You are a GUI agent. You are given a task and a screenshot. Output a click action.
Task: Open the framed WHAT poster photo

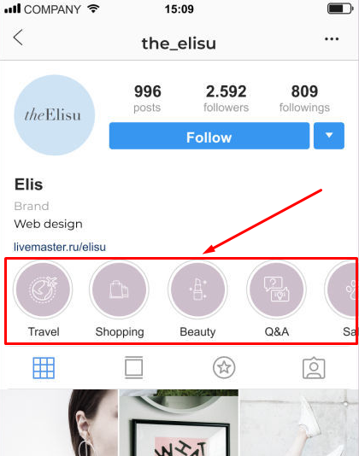179,423
